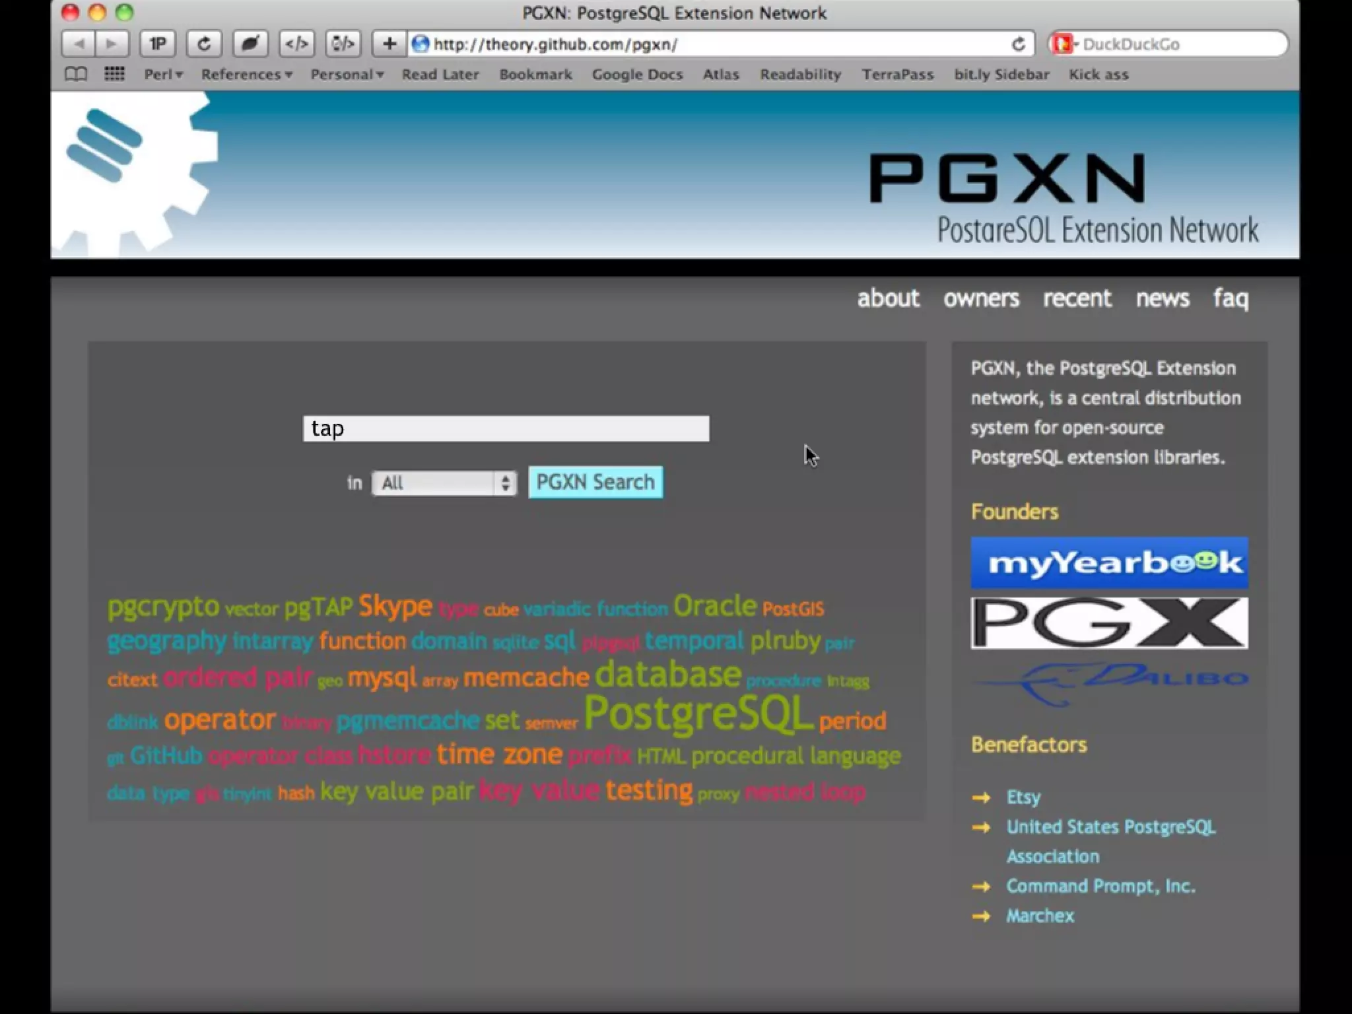Click the PGXN Search button
The image size is (1352, 1014).
(x=595, y=483)
